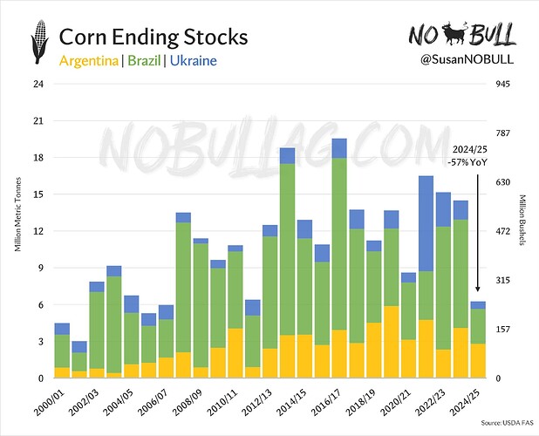
Task: Select the Brazil legend label
Action: pos(145,61)
